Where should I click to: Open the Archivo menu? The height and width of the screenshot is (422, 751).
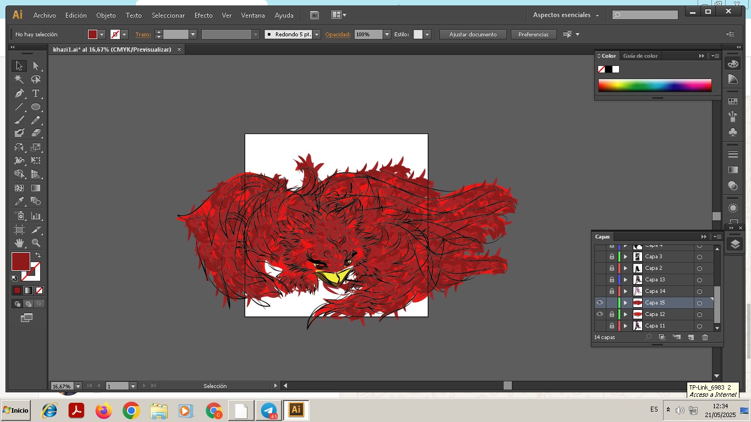45,15
